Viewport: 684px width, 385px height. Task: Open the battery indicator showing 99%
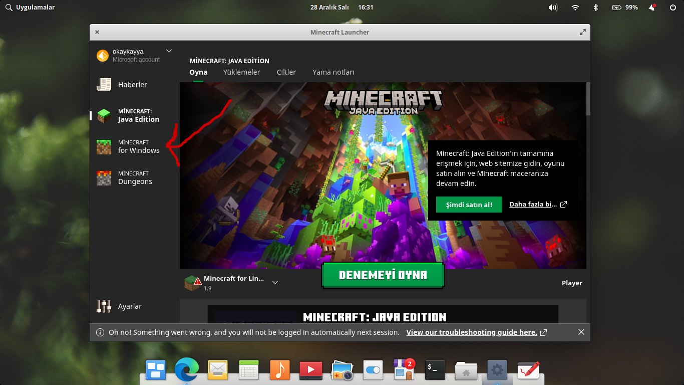point(625,8)
